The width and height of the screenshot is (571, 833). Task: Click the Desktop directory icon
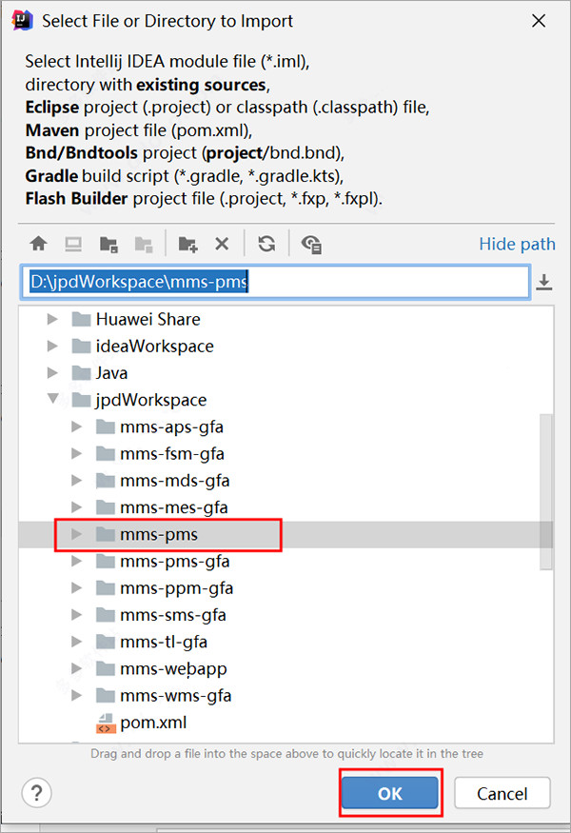(x=73, y=244)
